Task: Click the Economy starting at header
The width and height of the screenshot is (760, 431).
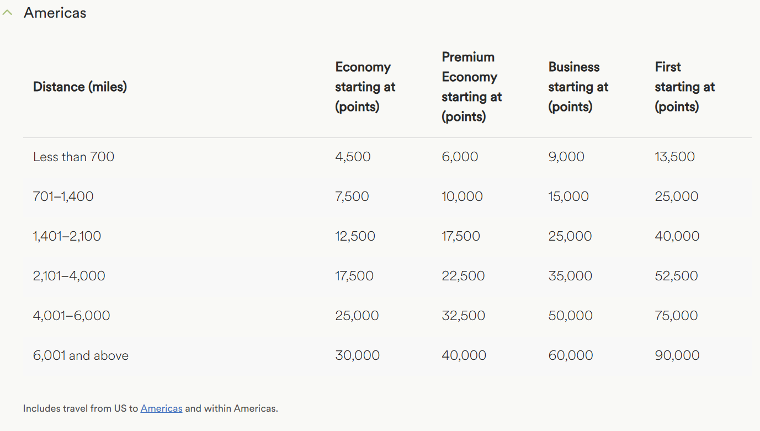Action: pyautogui.click(x=365, y=87)
